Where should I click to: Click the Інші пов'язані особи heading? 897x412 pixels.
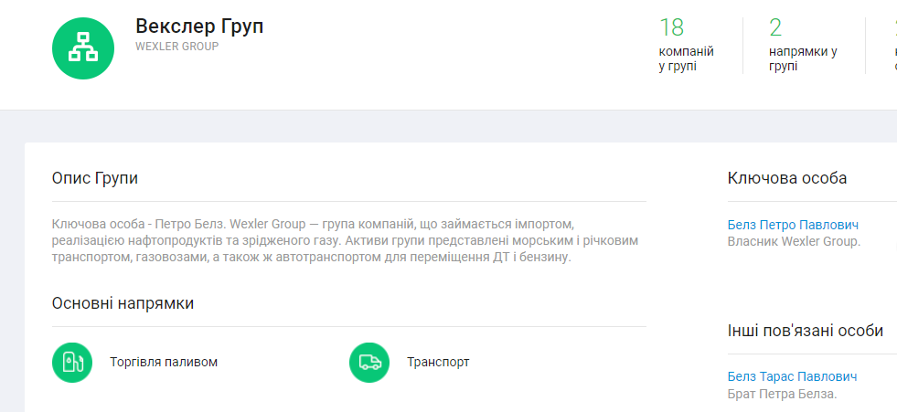805,331
